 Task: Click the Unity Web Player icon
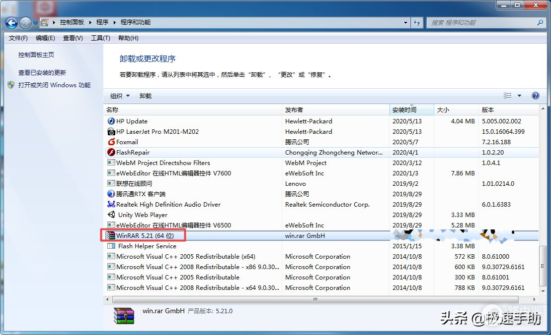coord(111,215)
